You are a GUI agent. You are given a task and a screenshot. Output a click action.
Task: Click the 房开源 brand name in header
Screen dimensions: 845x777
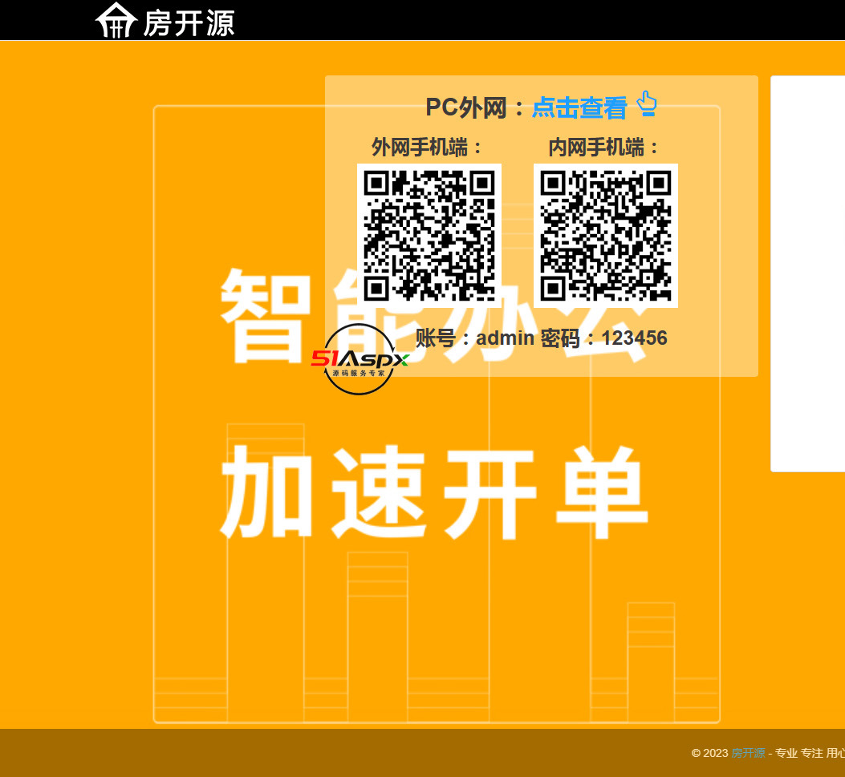(189, 24)
